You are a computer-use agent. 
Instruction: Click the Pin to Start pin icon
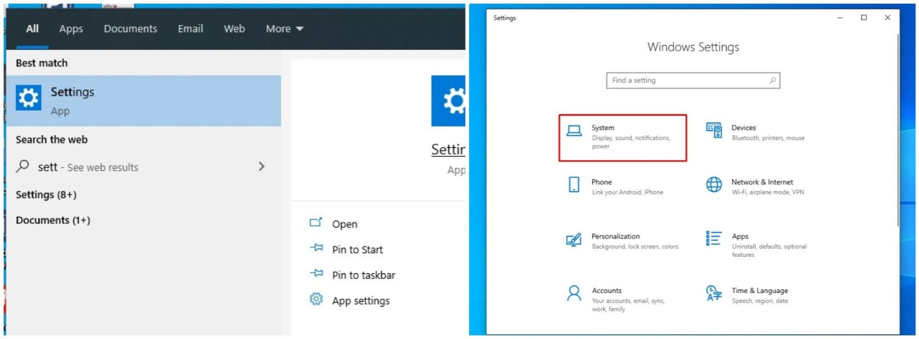316,248
